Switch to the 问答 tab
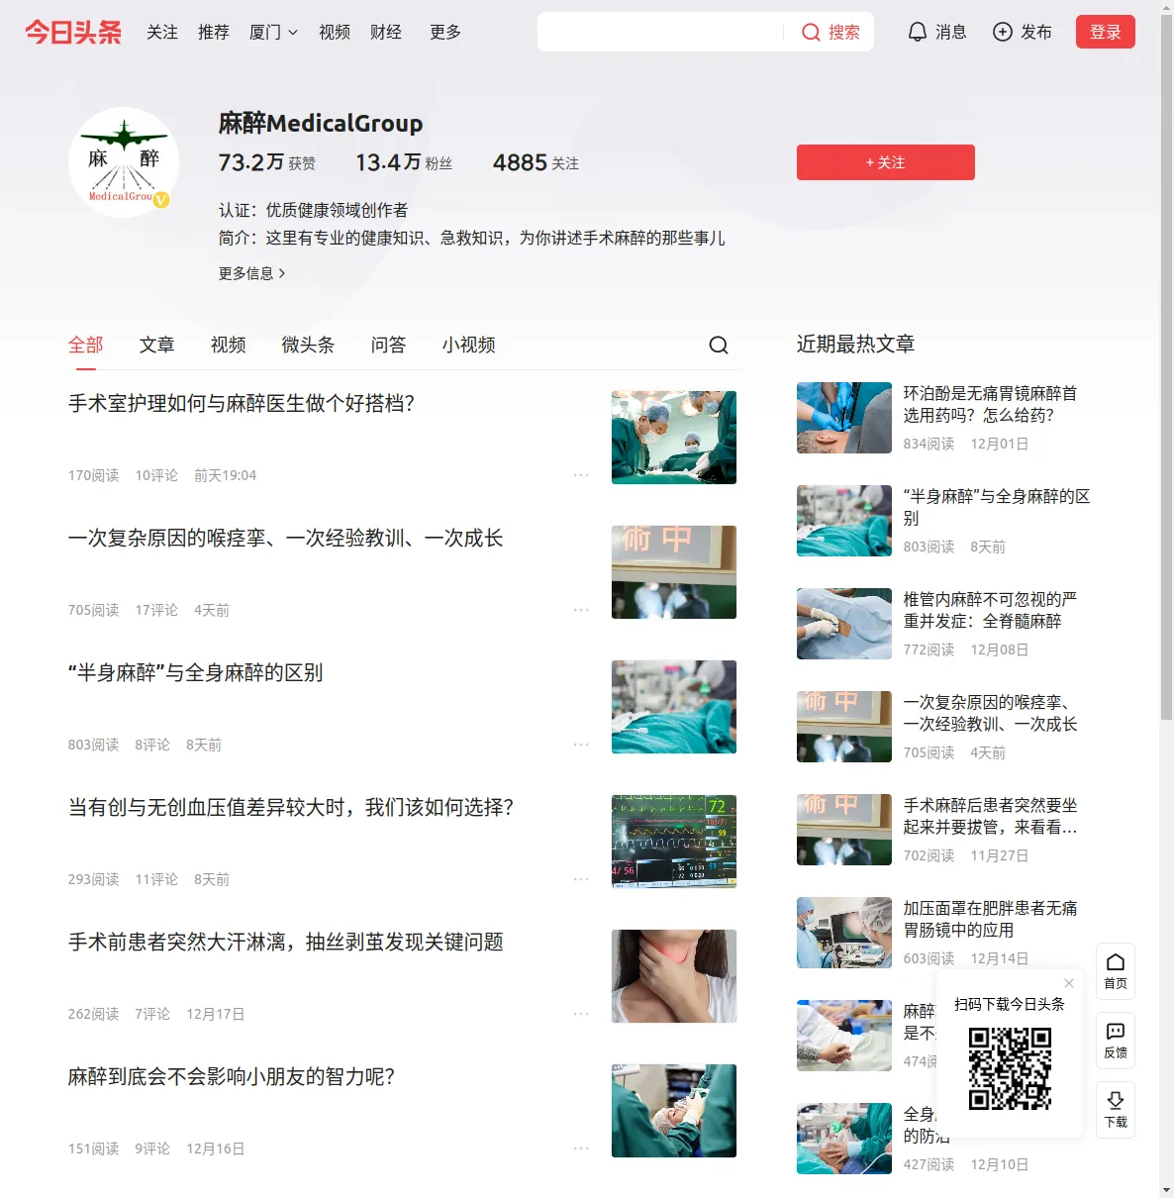 [389, 345]
